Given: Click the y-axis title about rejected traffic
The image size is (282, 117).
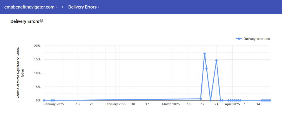Looking at the screenshot, I should 20,73.
